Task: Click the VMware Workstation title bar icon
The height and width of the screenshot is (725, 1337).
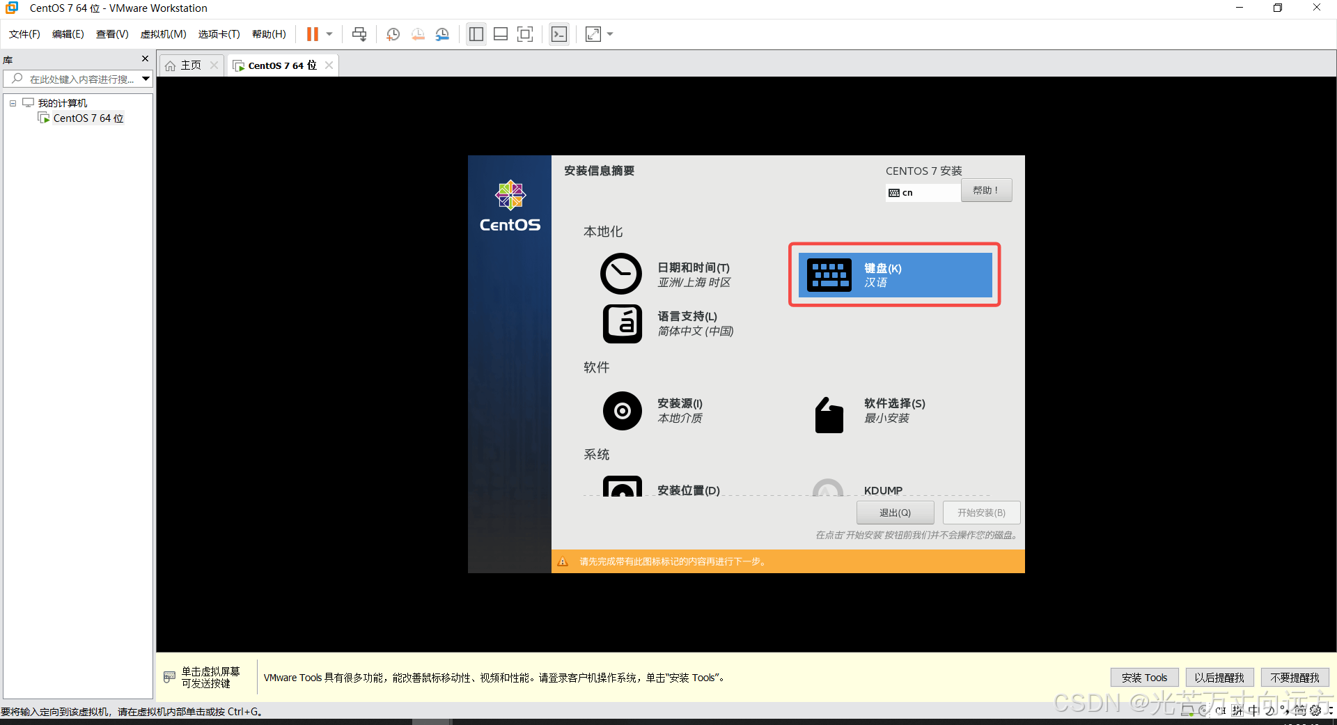Action: click(x=12, y=8)
